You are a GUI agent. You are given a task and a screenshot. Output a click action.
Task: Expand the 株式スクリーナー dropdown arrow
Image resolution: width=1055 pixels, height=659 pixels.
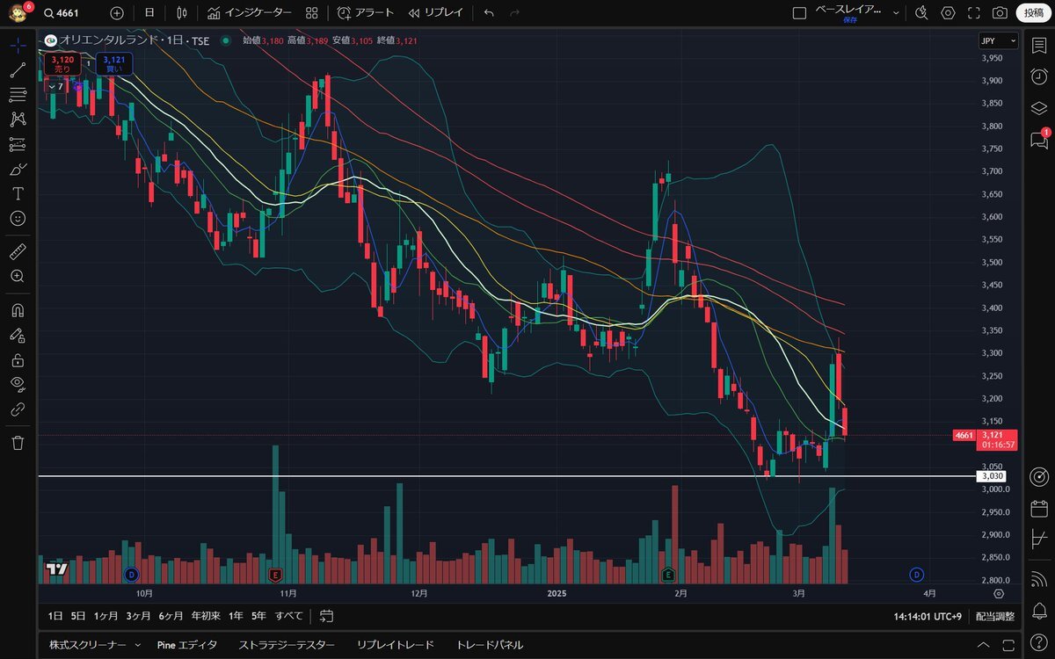point(137,645)
